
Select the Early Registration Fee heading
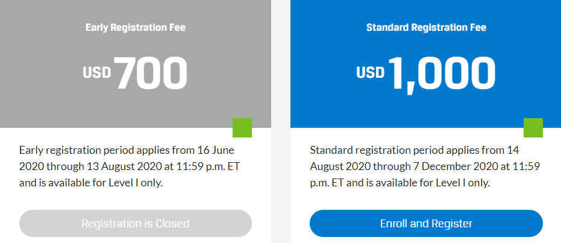coord(135,27)
